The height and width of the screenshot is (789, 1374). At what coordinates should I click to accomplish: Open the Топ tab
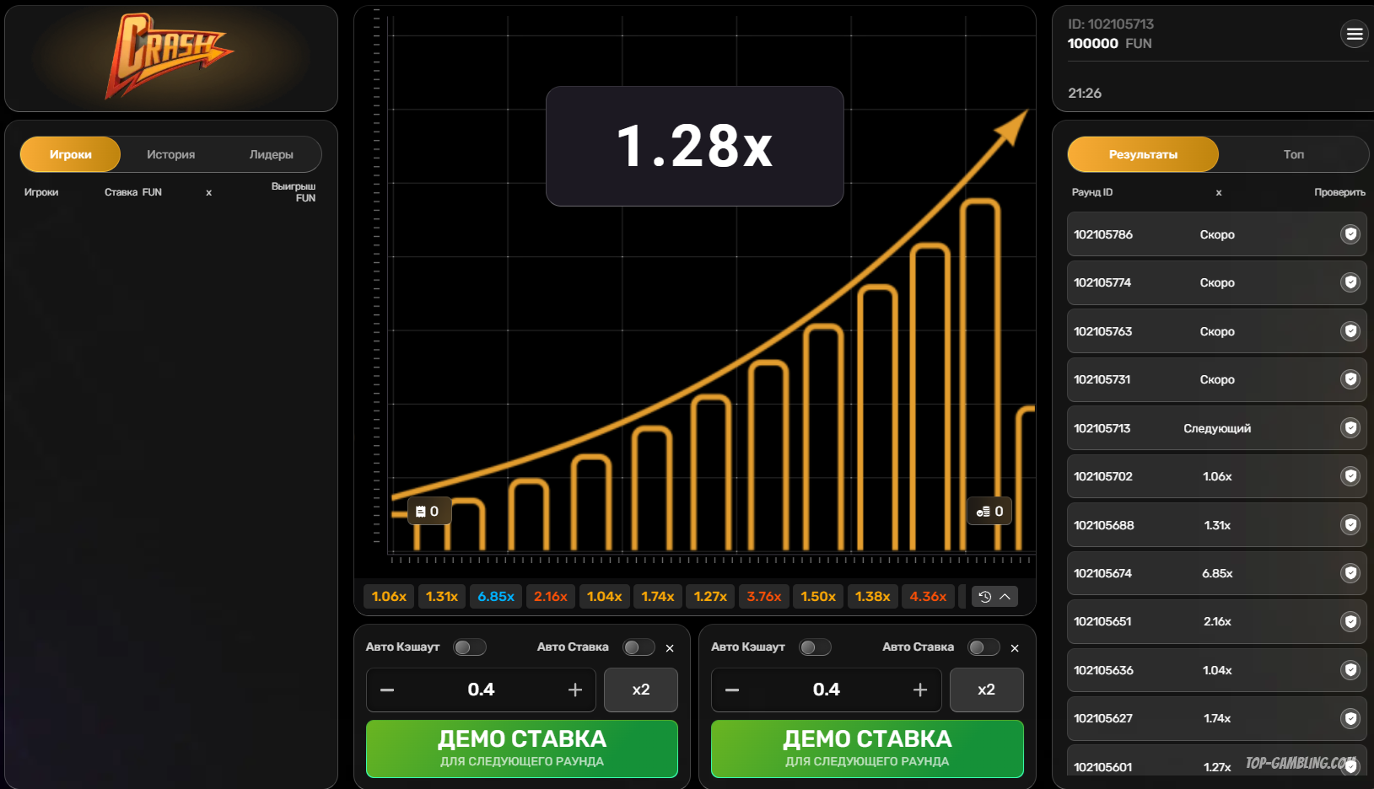pos(1293,155)
